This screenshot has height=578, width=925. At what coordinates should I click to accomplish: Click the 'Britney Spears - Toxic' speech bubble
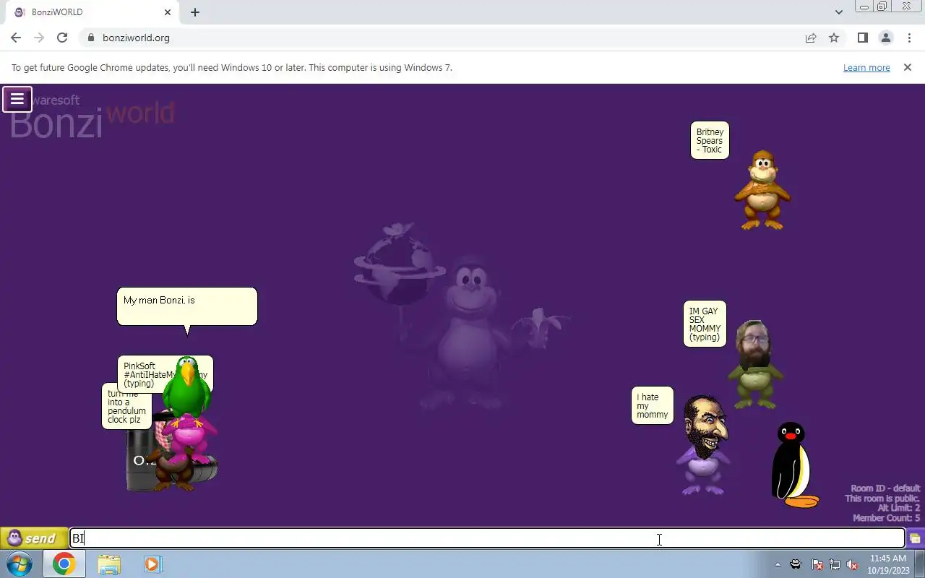click(x=710, y=140)
